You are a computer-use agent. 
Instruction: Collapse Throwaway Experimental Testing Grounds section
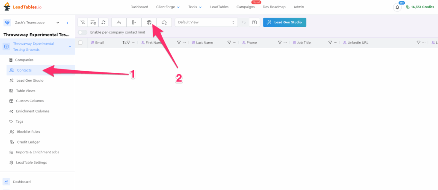coord(70,46)
